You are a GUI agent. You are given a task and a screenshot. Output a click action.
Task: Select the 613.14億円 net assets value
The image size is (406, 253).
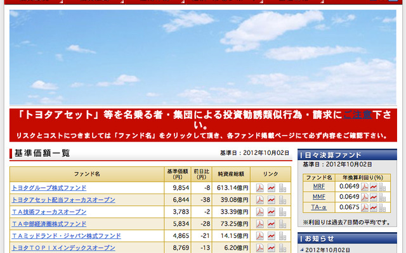pos(233,188)
